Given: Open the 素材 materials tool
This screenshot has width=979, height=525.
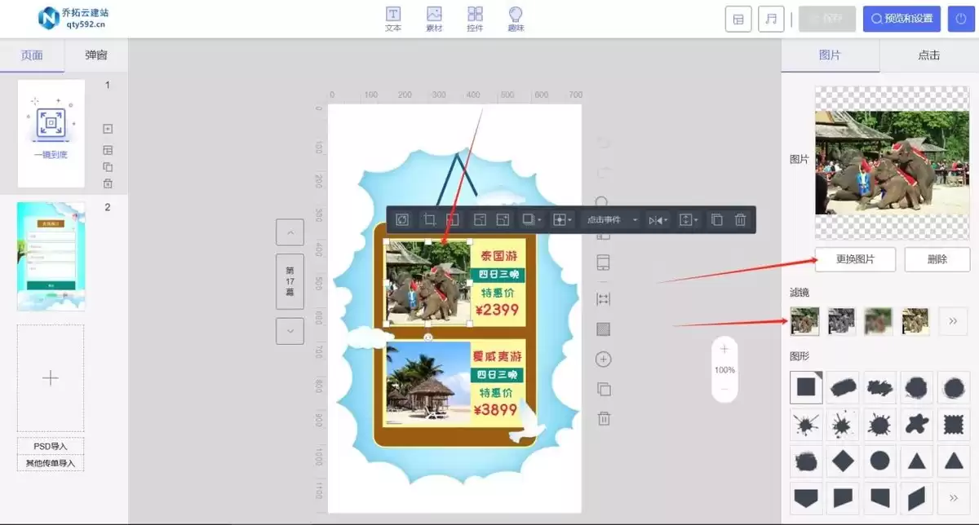Looking at the screenshot, I should click(x=434, y=19).
